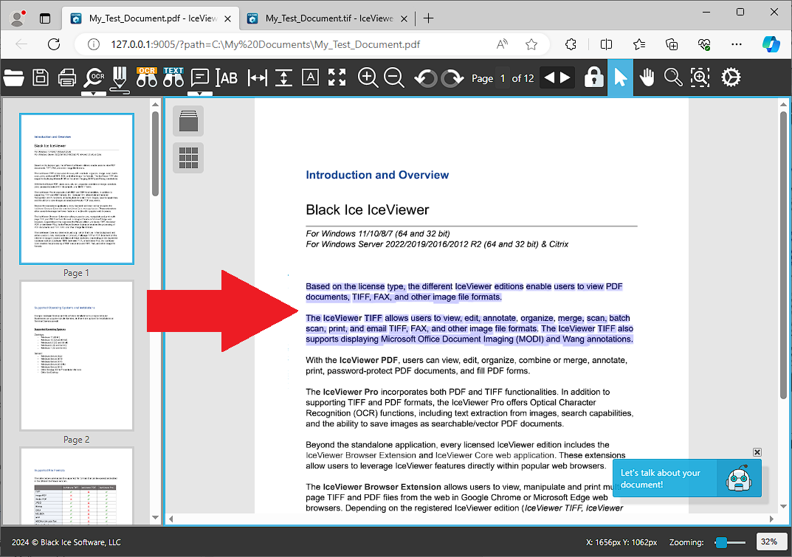Switch to single page stacked view
Viewport: 792px width, 557px height.
[188, 121]
